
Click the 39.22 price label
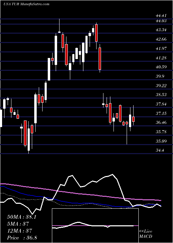pyautogui.click(x=161, y=85)
